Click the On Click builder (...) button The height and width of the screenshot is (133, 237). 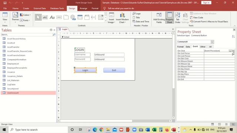point(233,51)
